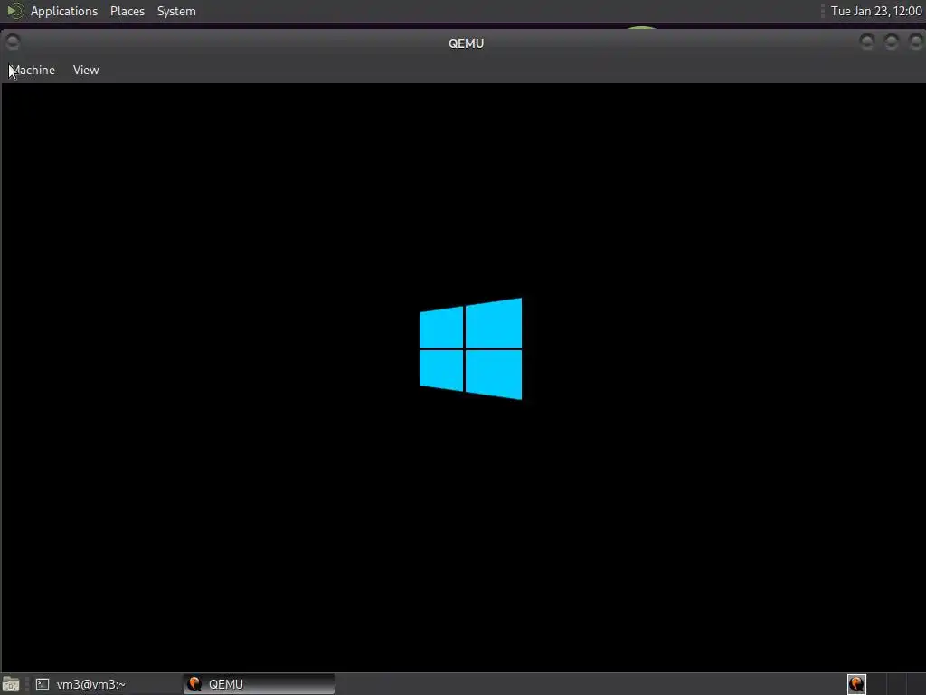Click the show desktop icon in bottom panel
Image resolution: width=926 pixels, height=695 pixels.
click(x=11, y=684)
